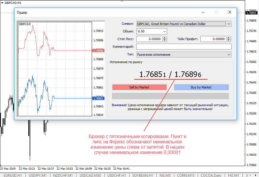
Task: Click the Sell by Market button
Action: point(140,87)
